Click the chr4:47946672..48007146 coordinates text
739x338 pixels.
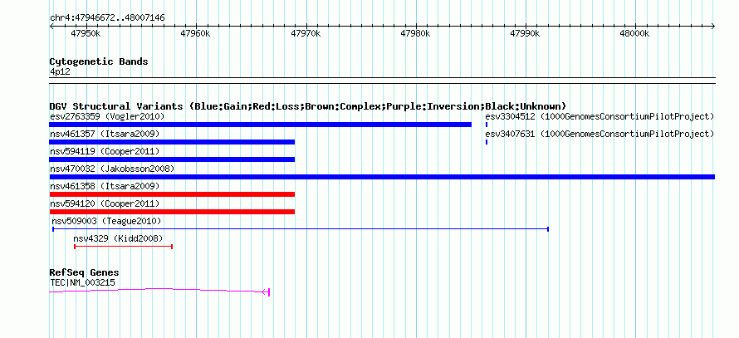coord(107,18)
